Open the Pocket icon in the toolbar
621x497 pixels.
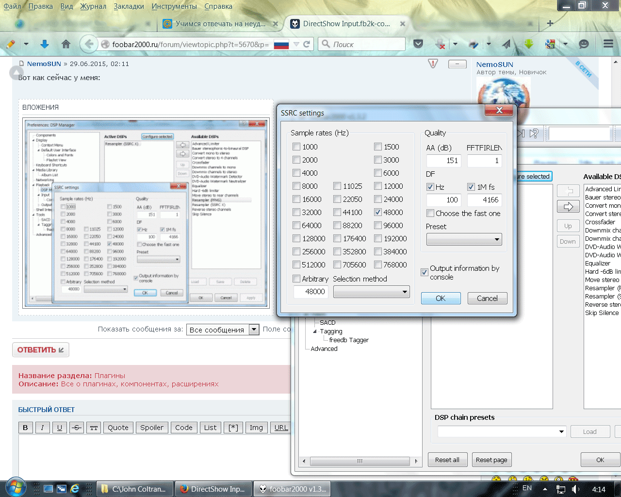pos(418,44)
